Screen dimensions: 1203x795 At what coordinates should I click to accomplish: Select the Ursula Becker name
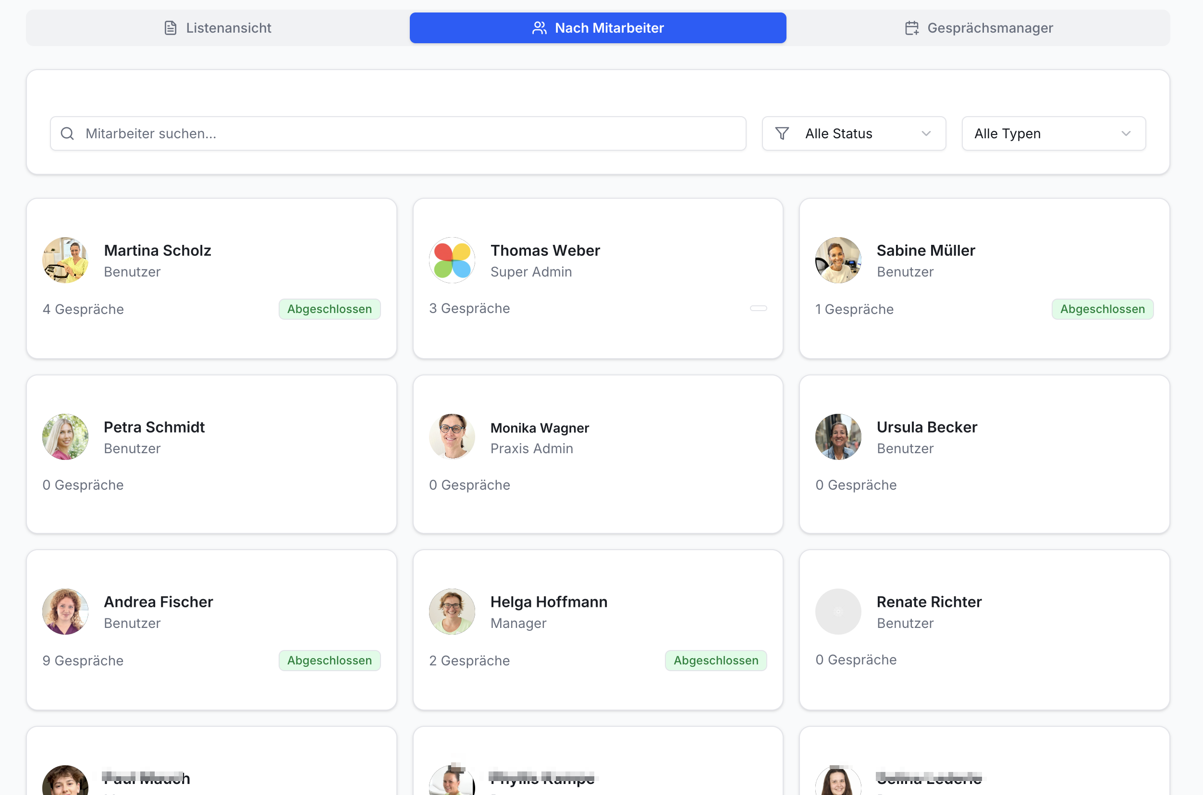coord(926,427)
